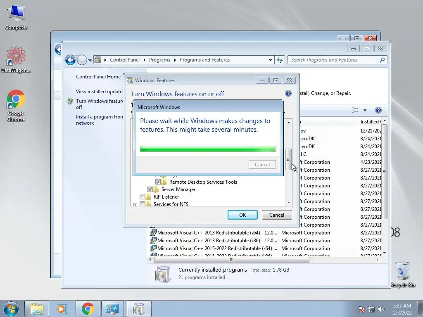The height and width of the screenshot is (317, 423).
Task: Open help icon in Programs and Features toolbar
Action: [378, 110]
